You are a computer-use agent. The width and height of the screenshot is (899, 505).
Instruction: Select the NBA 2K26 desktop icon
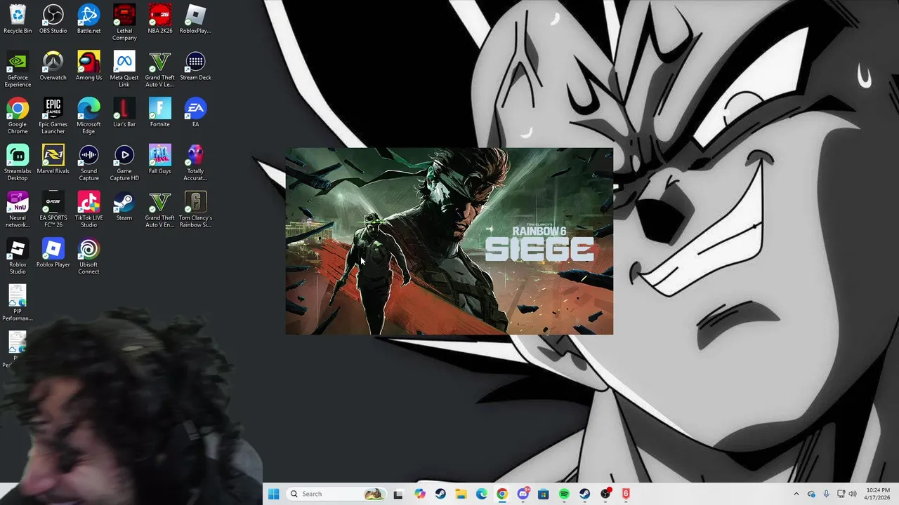click(160, 19)
